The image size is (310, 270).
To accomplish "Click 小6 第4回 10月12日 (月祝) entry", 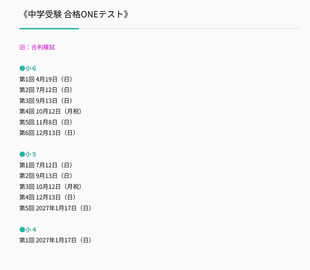I will click(x=51, y=111).
